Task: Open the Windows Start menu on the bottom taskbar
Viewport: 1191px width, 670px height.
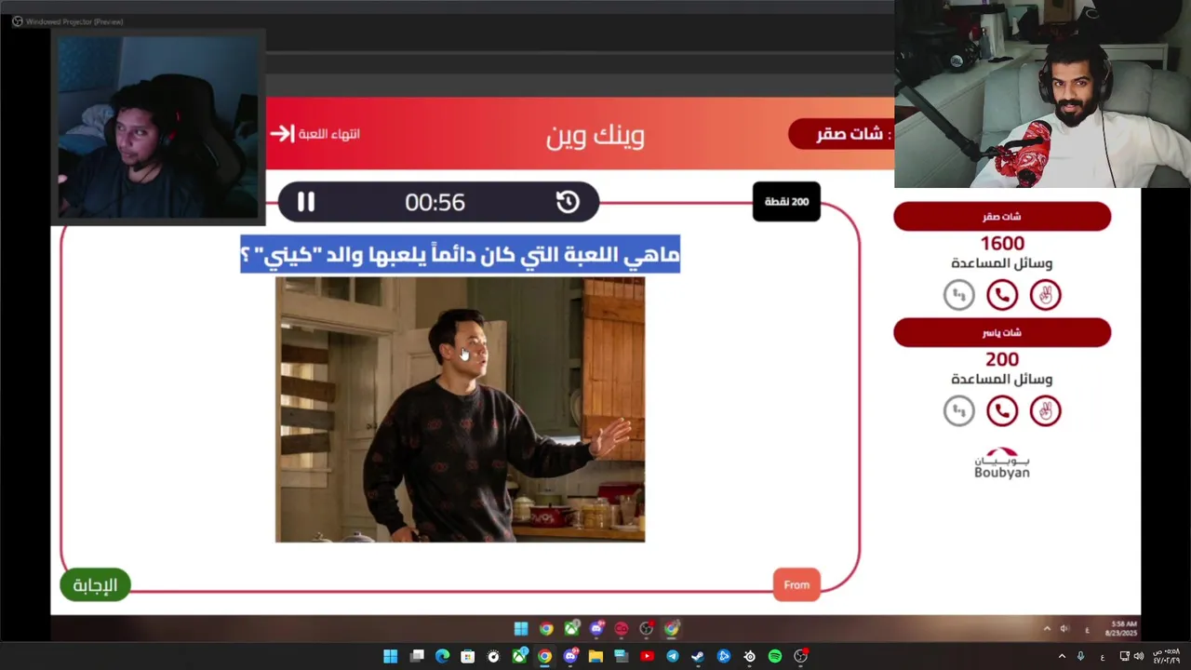Action: point(390,656)
